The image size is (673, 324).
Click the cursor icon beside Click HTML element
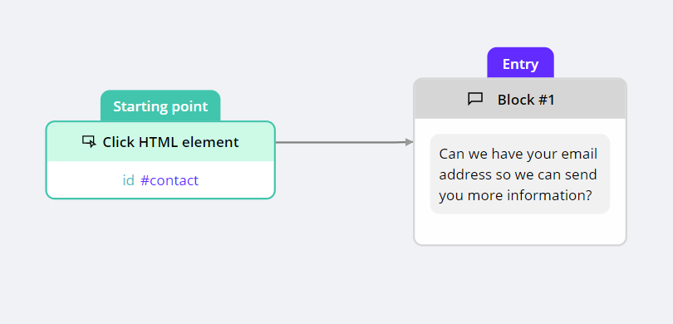pyautogui.click(x=89, y=141)
